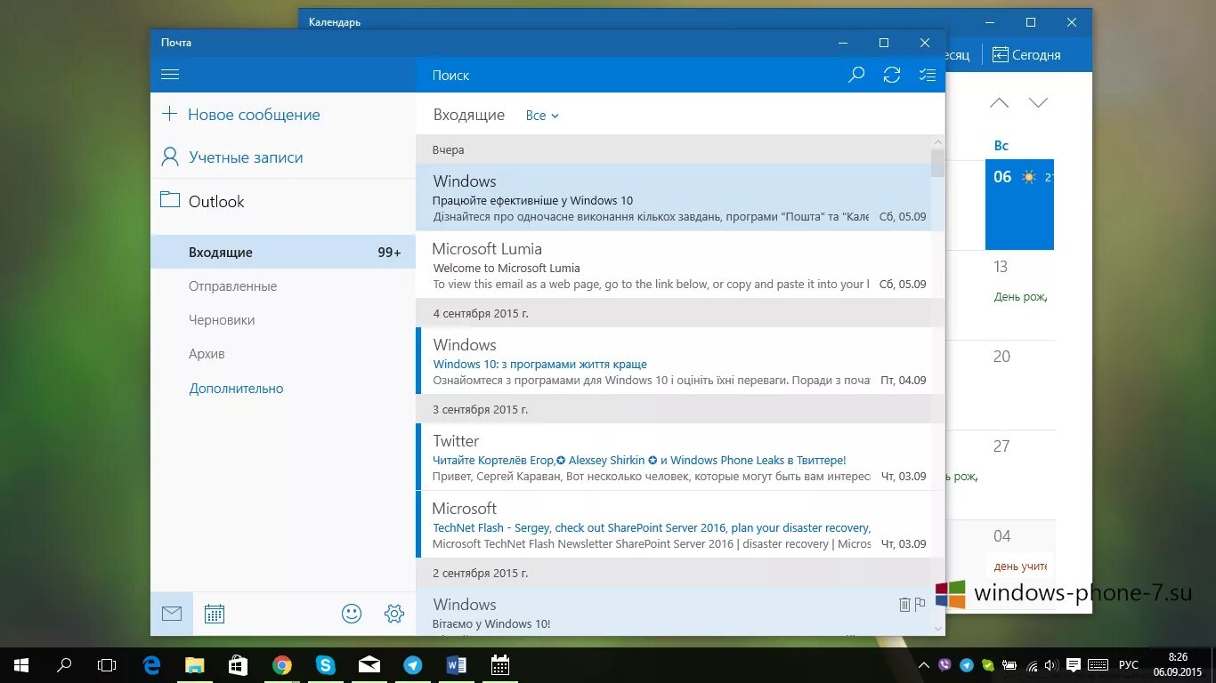Go to previous month in Calendar window

[1000, 102]
